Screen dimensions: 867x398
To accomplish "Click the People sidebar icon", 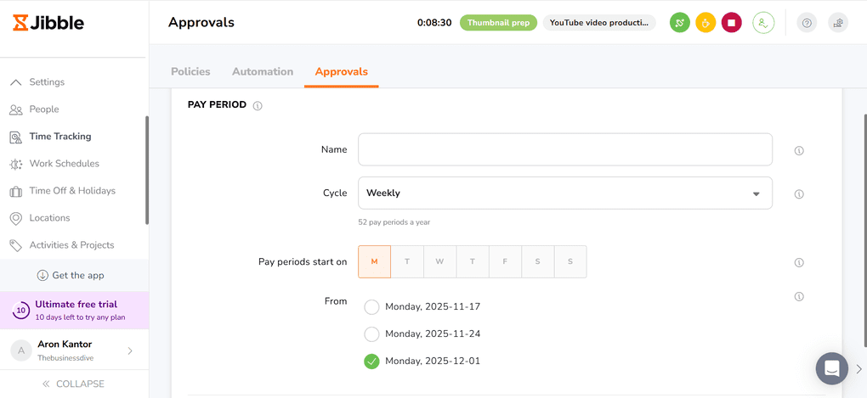I will [x=15, y=109].
